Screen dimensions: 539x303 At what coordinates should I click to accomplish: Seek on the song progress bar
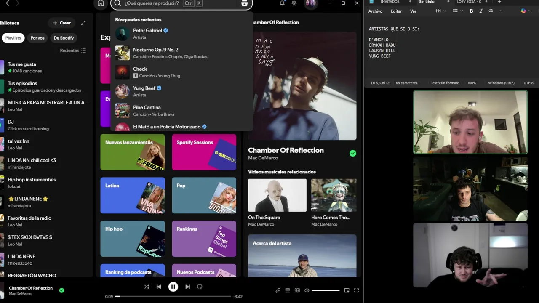[173, 296]
